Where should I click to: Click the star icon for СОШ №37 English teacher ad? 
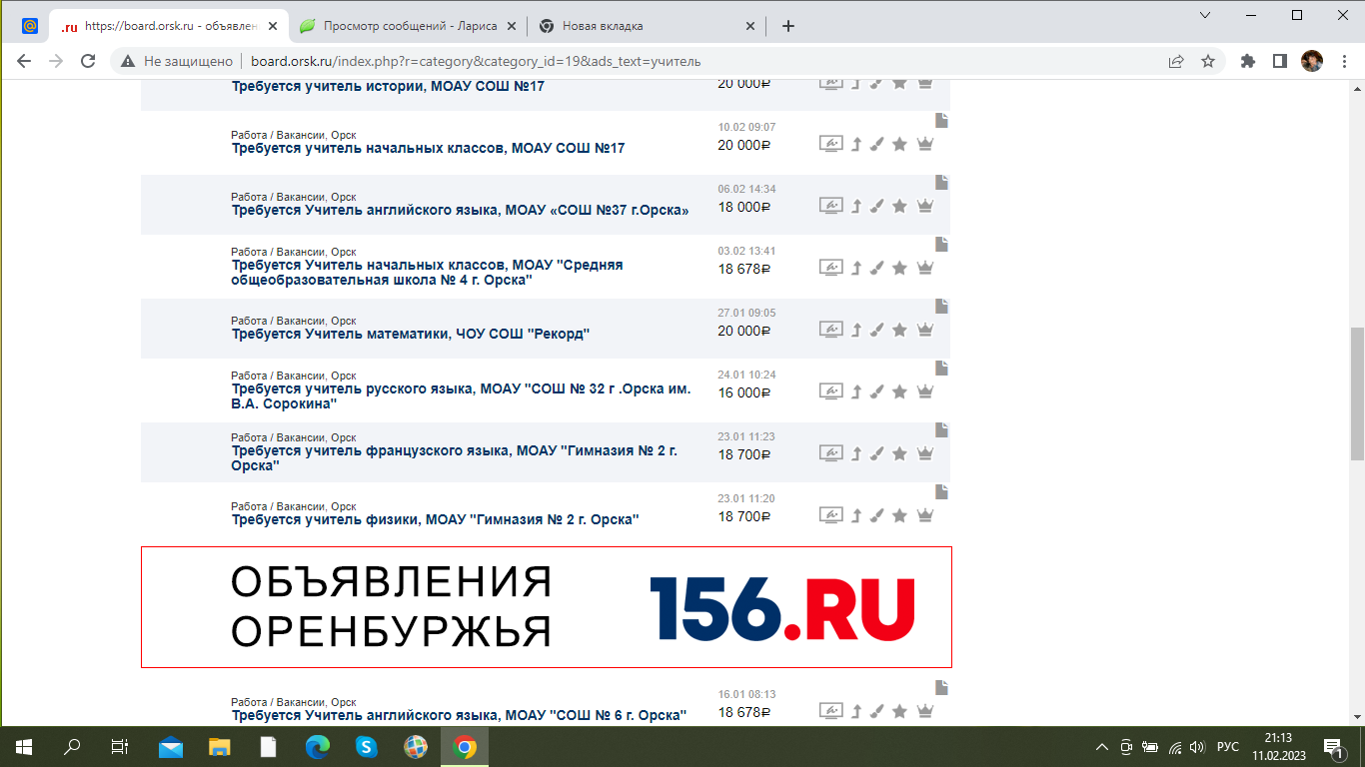click(x=899, y=206)
